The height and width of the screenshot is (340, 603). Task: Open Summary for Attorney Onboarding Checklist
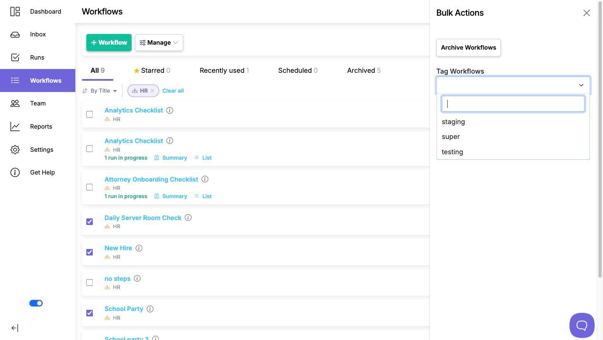171,196
